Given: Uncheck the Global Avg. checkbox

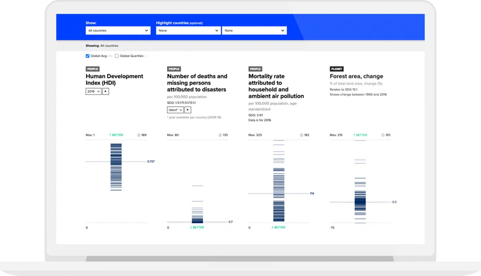Looking at the screenshot, I should (87, 56).
